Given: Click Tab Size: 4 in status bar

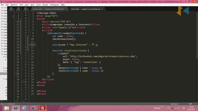Looking at the screenshot, I should (174, 104).
